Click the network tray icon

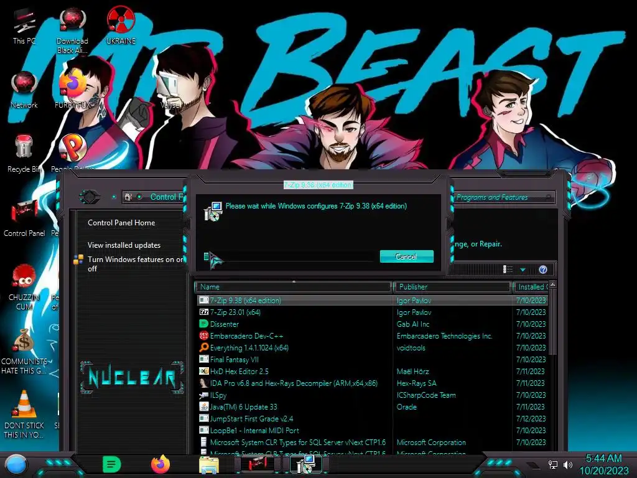[x=553, y=464]
